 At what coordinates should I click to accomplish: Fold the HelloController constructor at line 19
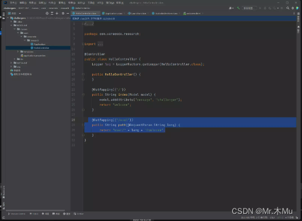click(83, 74)
